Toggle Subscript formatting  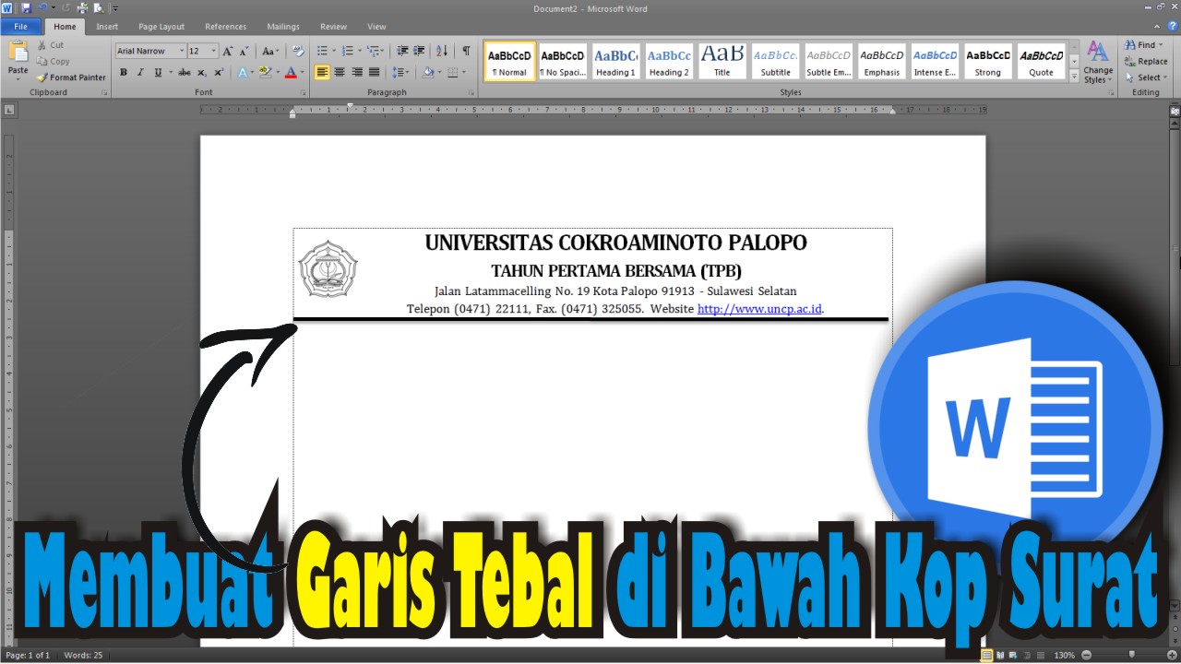pos(202,72)
